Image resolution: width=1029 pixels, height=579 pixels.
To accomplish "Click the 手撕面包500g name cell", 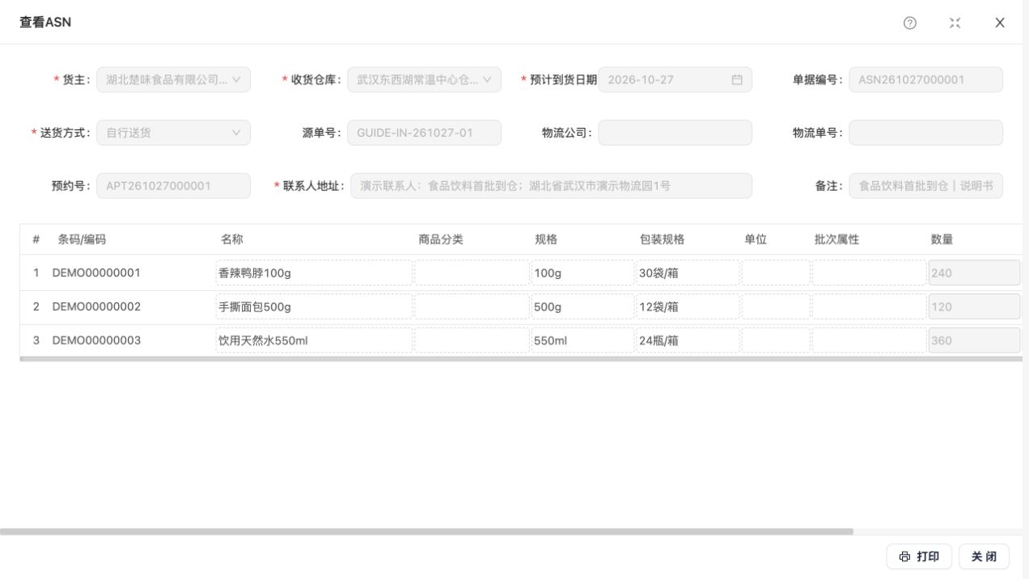I will [314, 307].
